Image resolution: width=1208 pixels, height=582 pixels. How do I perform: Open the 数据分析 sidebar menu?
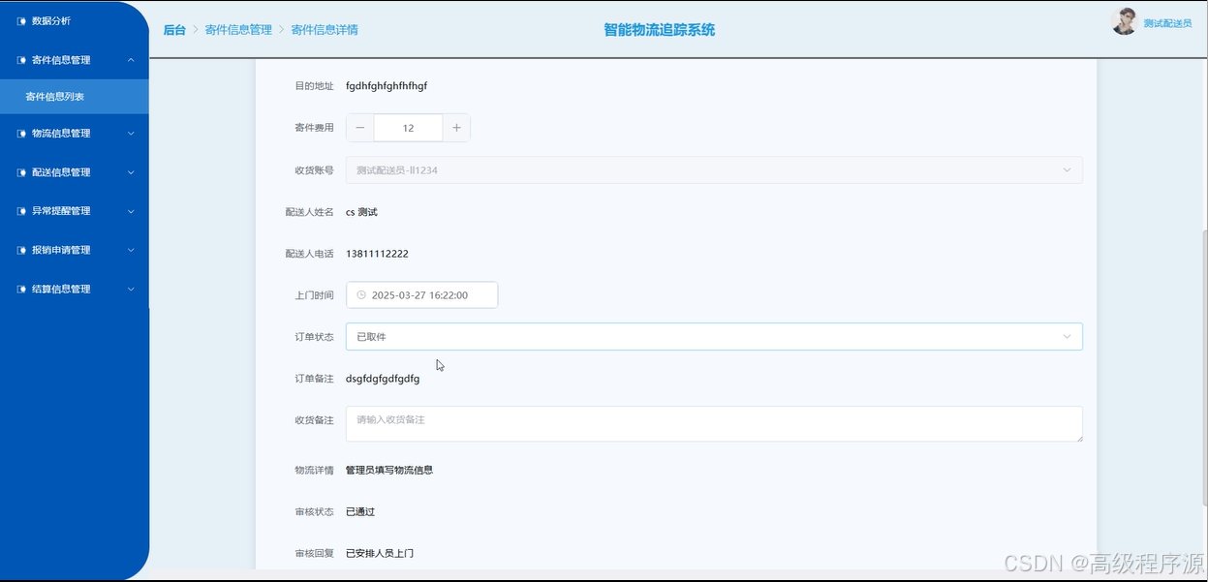click(74, 20)
